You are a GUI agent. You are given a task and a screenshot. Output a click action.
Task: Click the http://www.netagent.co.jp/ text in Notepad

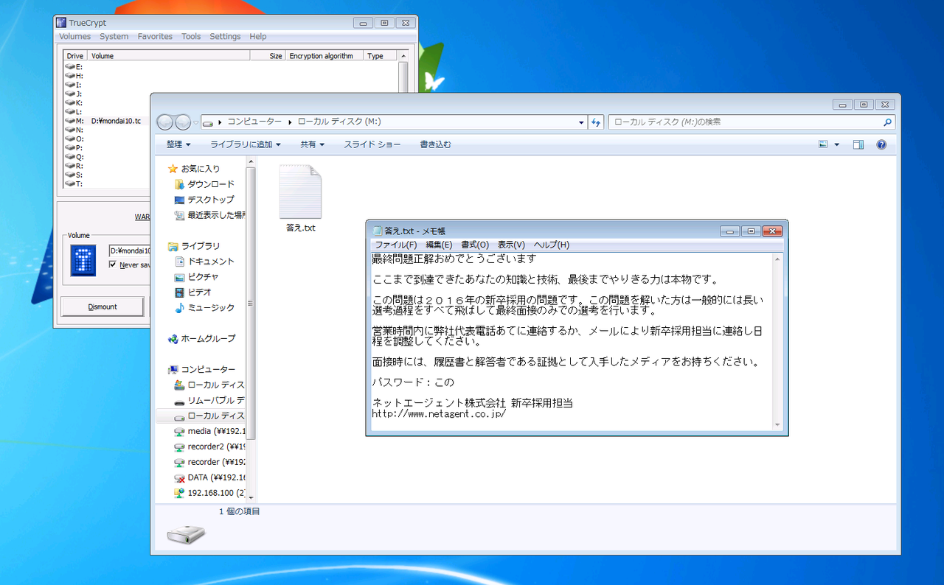coord(439,414)
